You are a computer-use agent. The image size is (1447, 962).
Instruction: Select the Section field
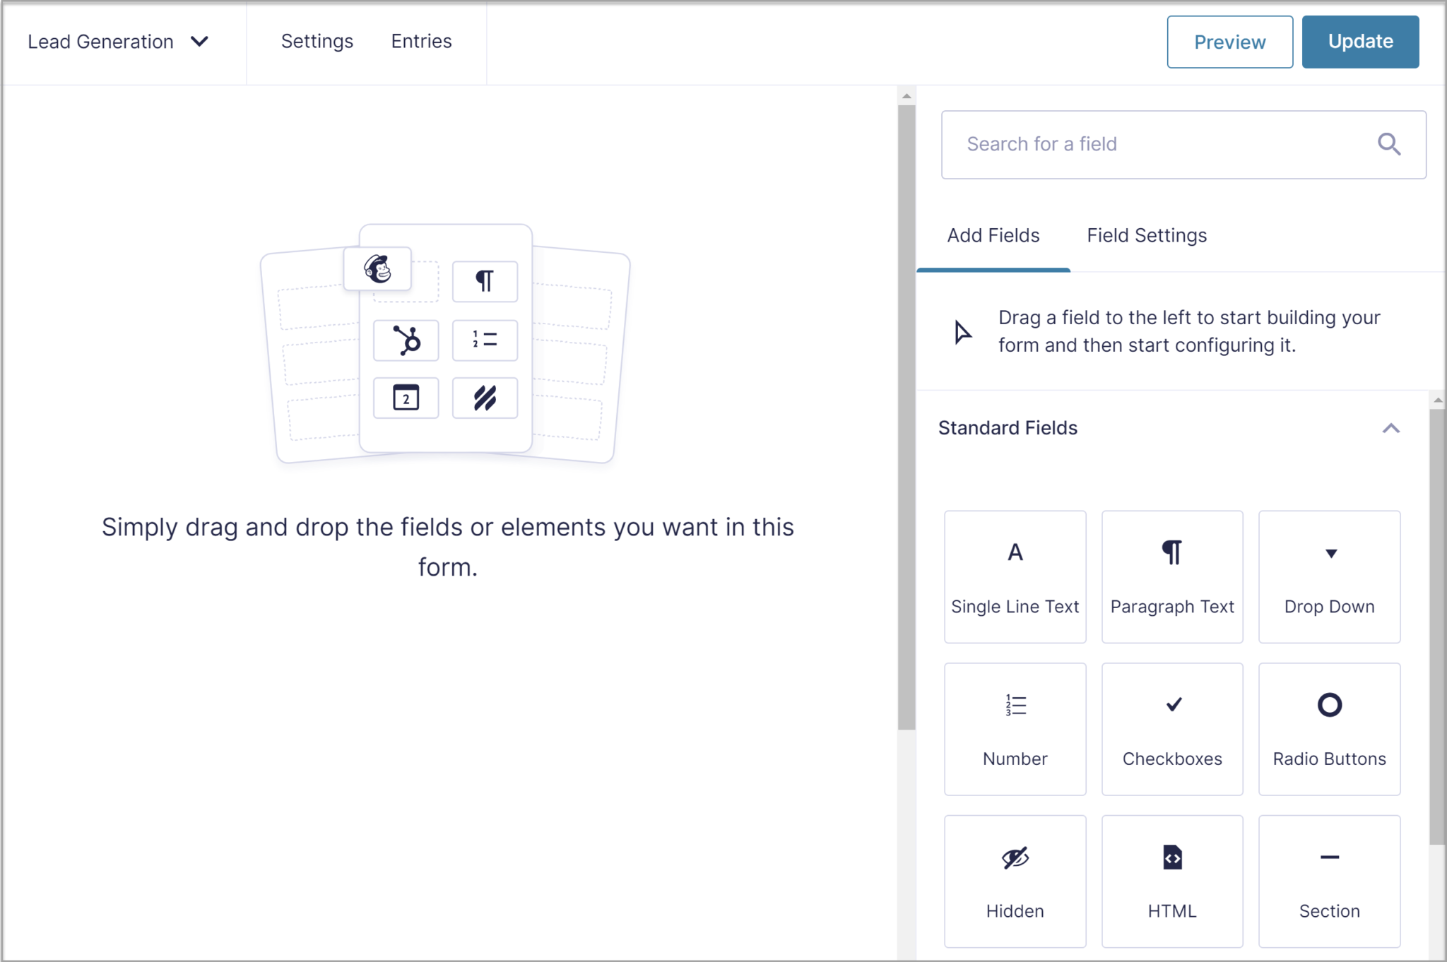coord(1328,879)
